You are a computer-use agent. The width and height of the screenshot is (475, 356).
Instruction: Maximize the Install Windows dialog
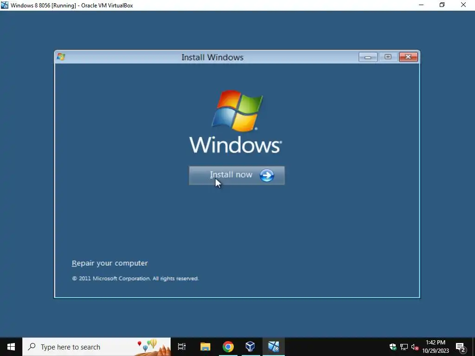pyautogui.click(x=388, y=57)
